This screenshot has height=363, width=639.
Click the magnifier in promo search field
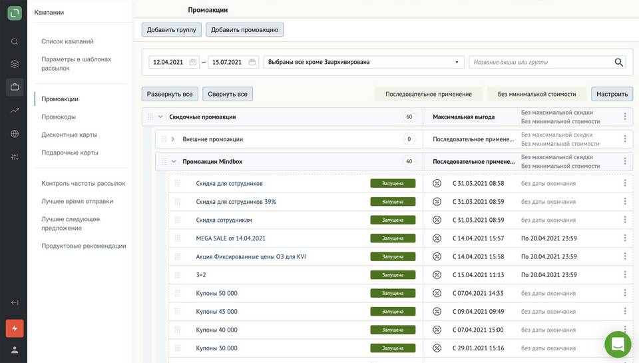click(x=618, y=62)
